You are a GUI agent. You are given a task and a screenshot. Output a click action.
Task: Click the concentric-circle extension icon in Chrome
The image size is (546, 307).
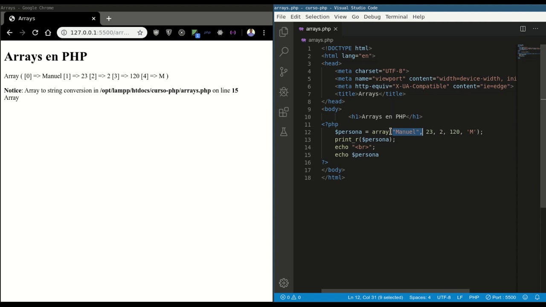coord(182,32)
